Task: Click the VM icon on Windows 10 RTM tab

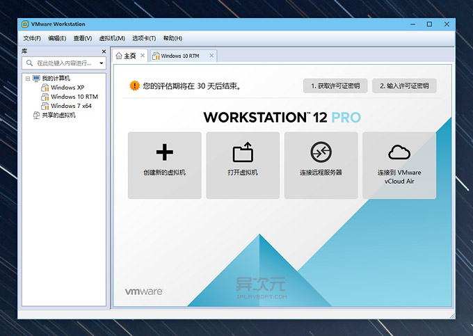Action: point(156,56)
